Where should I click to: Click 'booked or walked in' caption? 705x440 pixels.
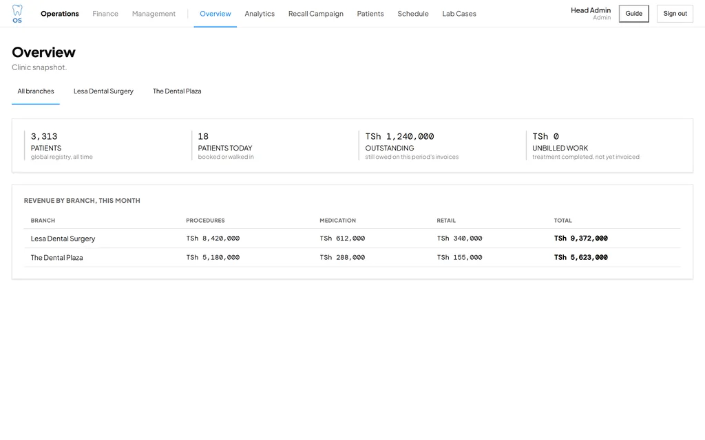tap(226, 157)
